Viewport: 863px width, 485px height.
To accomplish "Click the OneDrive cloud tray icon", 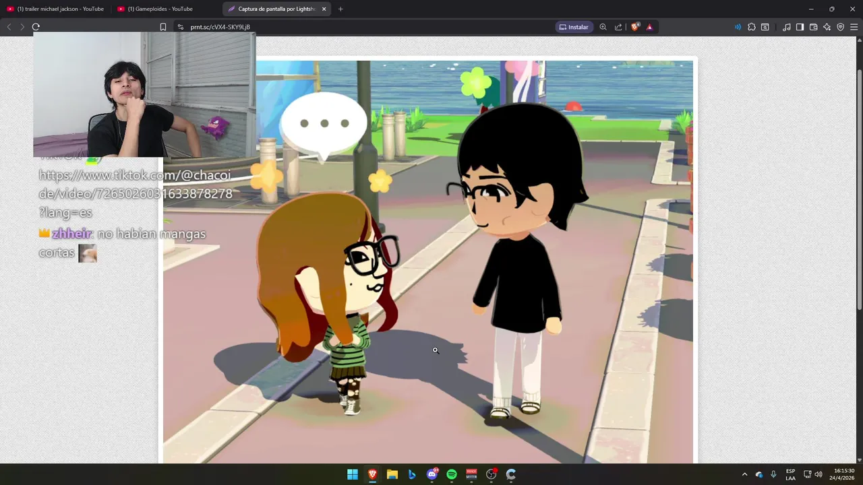I will 759,474.
